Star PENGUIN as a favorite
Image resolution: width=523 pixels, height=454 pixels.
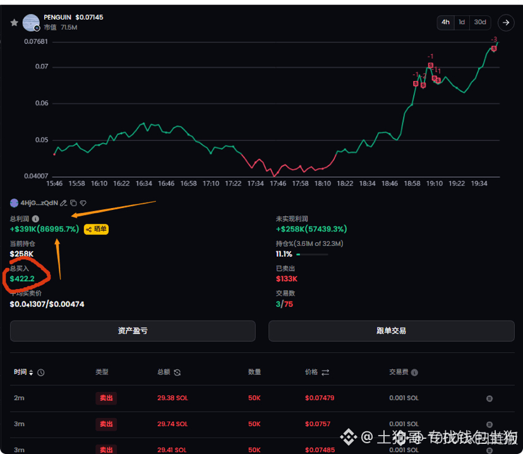14,23
